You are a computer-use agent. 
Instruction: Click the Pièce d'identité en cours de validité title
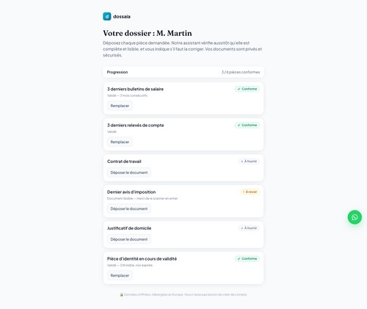(x=142, y=259)
